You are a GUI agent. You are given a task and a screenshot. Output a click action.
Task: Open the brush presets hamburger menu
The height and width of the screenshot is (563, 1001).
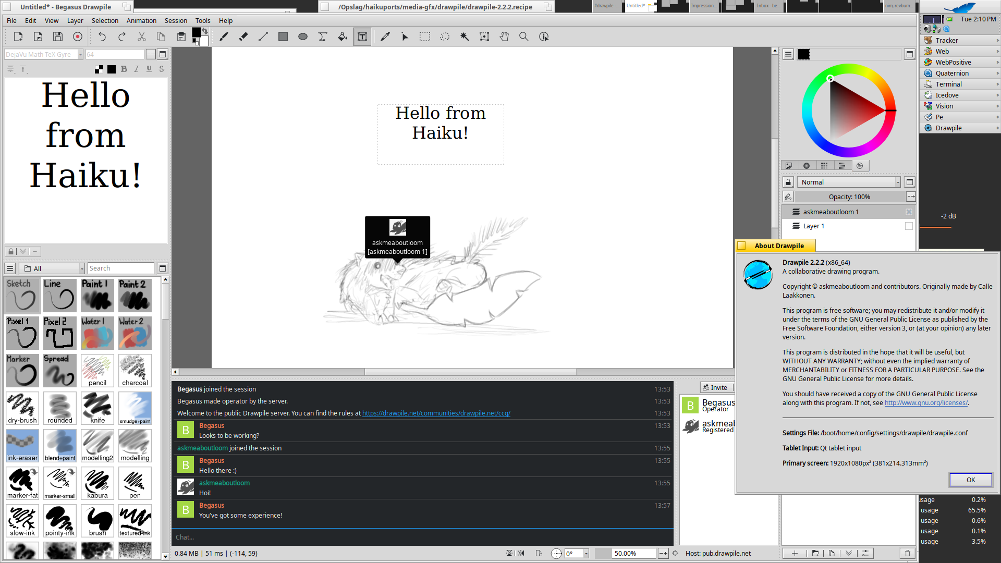10,268
